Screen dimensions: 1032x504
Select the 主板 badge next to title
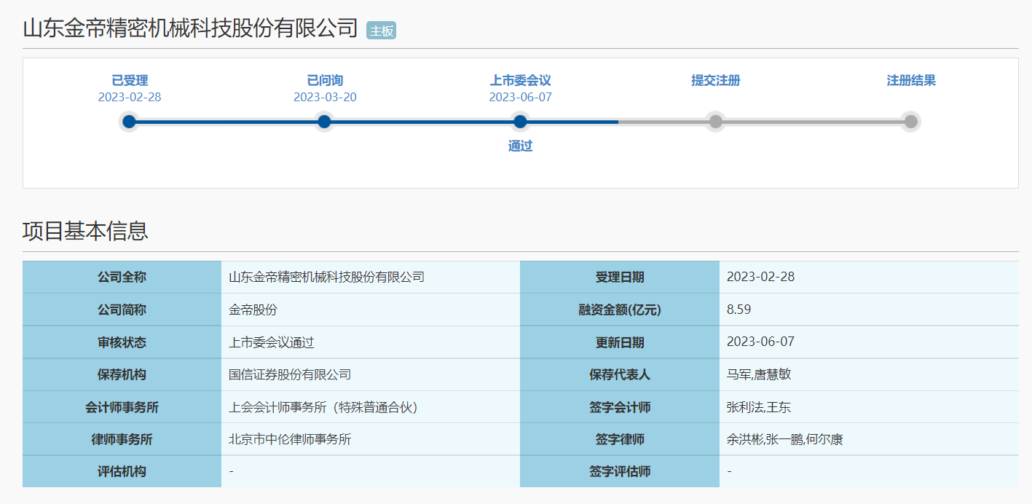pos(381,31)
